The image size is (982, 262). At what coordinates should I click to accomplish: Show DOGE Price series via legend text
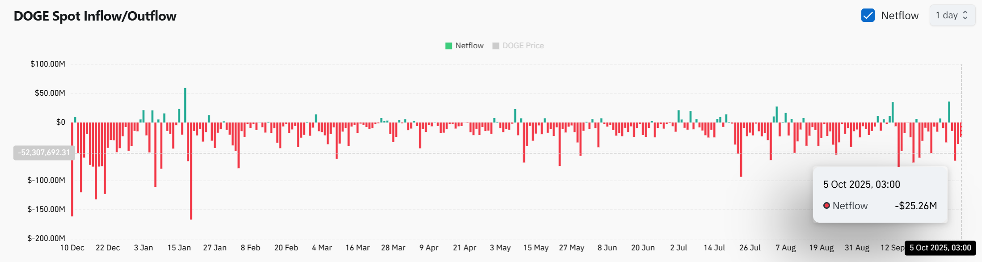pos(523,46)
